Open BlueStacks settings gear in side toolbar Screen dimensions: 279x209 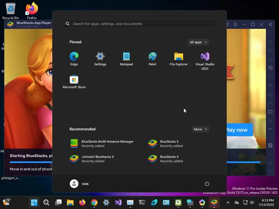pos(270,145)
